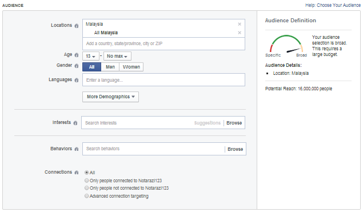Click Browse in the Interests field

point(234,123)
